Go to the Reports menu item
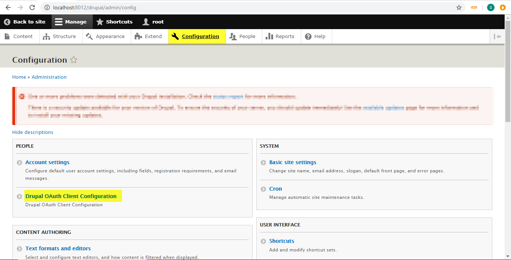 280,37
